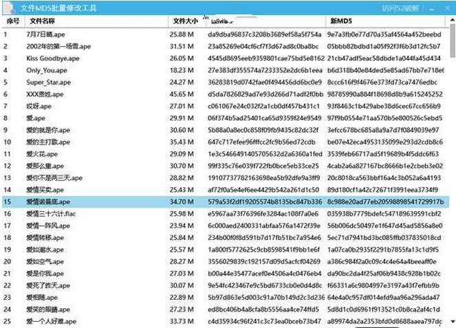
Task: Click new MD5 starting with 3539feb66717
Action: point(383,154)
